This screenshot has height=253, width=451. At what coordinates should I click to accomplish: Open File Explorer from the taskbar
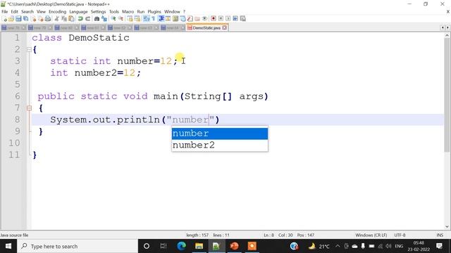coord(199,246)
